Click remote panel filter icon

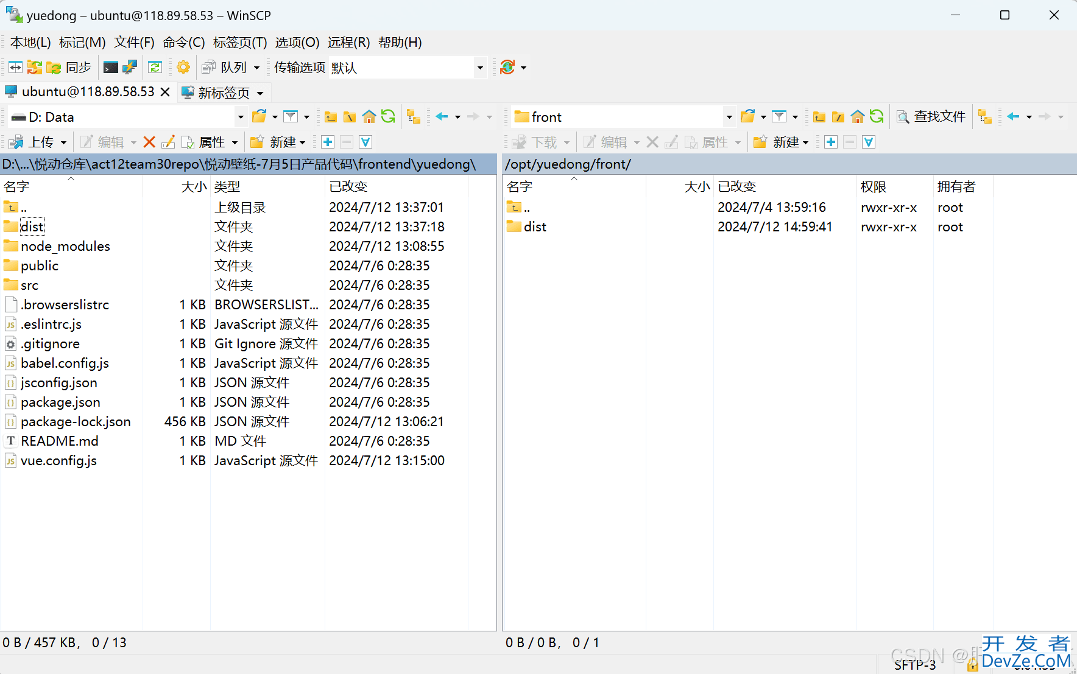780,116
